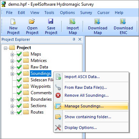Click the Raw Data folder icon

tap(26, 67)
